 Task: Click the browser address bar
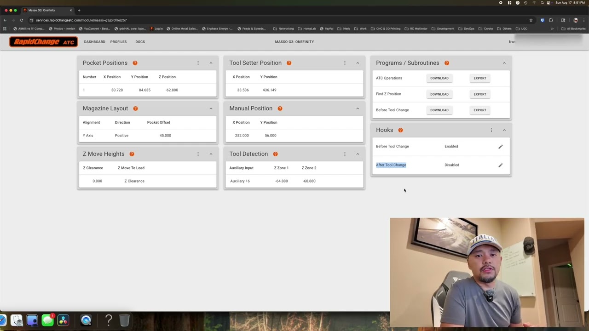(x=276, y=20)
